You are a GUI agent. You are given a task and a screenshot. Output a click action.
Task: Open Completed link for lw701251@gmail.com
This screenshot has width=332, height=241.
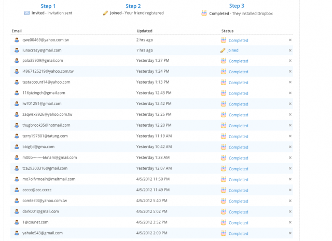click(x=238, y=104)
